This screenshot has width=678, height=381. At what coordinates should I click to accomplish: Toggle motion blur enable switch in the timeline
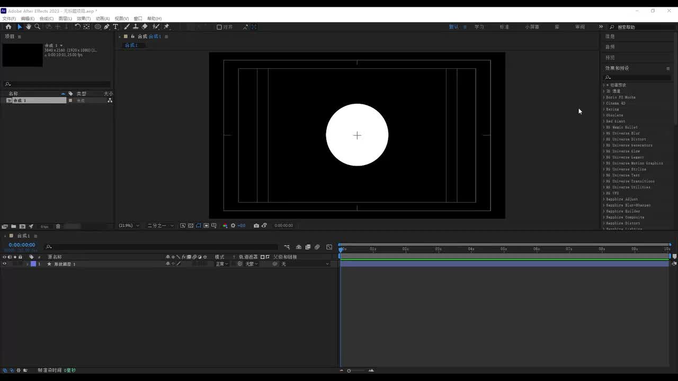point(317,247)
